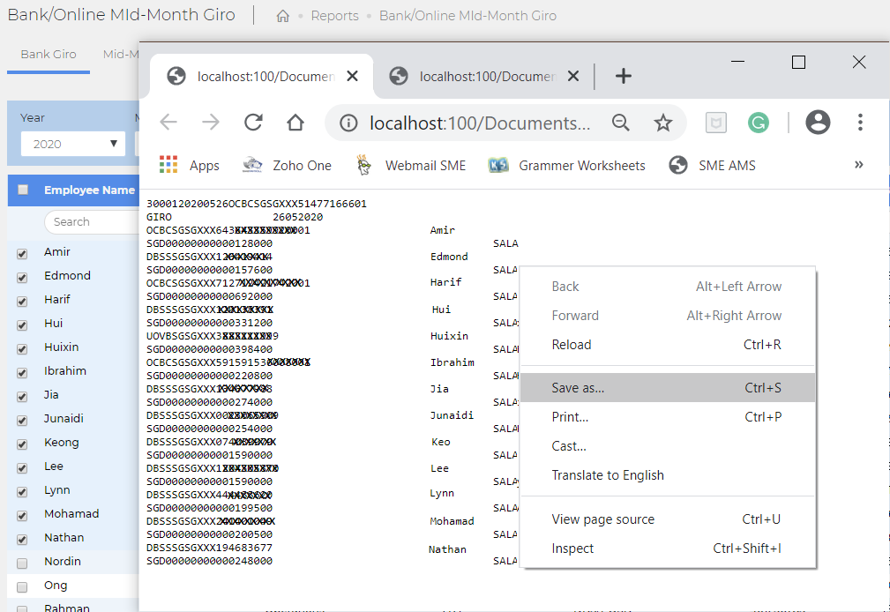The width and height of the screenshot is (890, 612).
Task: Open the Chrome three-dot menu
Action: [x=861, y=123]
